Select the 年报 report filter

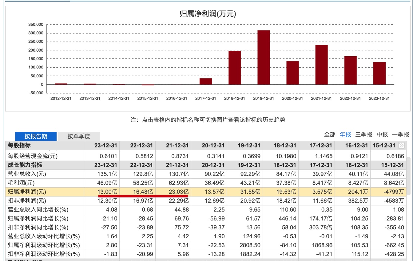click(345, 134)
